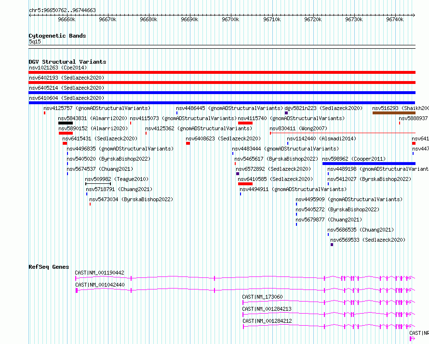
Task: Open nsv5405020 (ByrskaBishop2022) label
Action: pos(108,159)
